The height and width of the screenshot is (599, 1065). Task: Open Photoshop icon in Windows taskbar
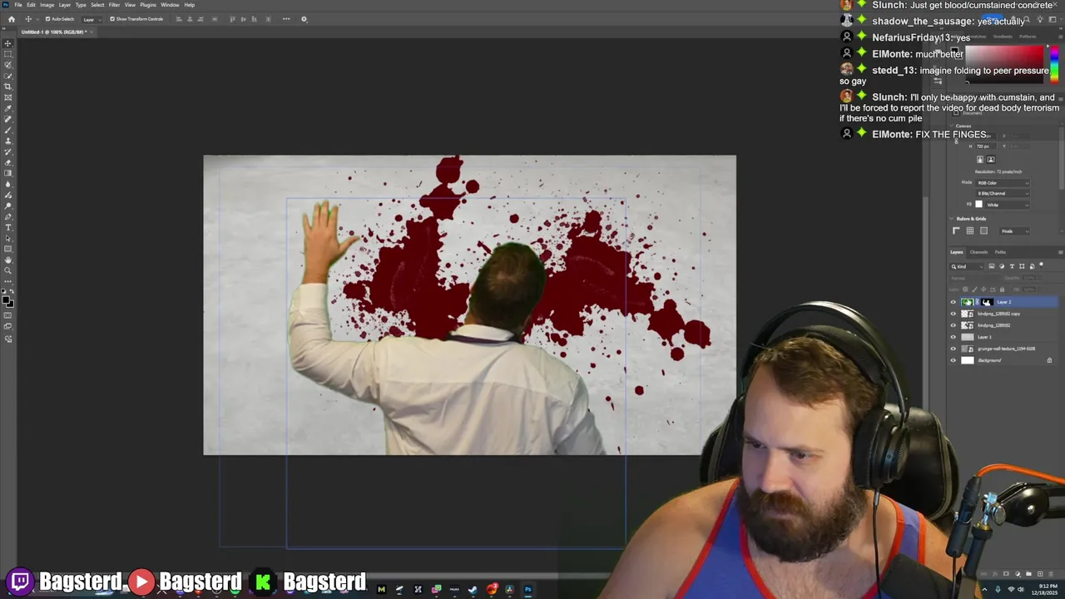coord(528,590)
